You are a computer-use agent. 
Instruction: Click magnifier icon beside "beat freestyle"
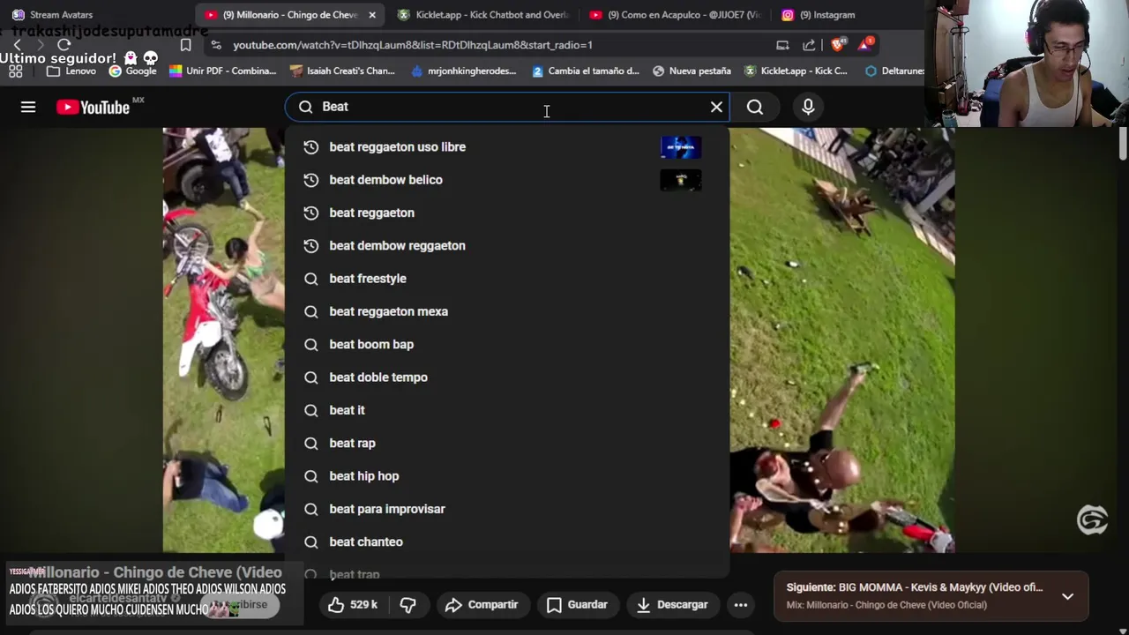[310, 279]
